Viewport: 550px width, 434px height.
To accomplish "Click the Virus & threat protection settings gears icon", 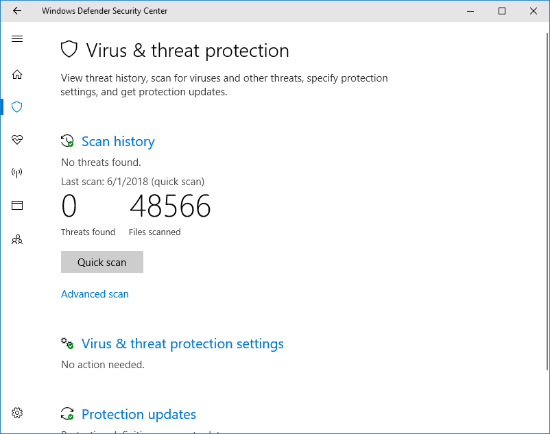I will tap(67, 343).
